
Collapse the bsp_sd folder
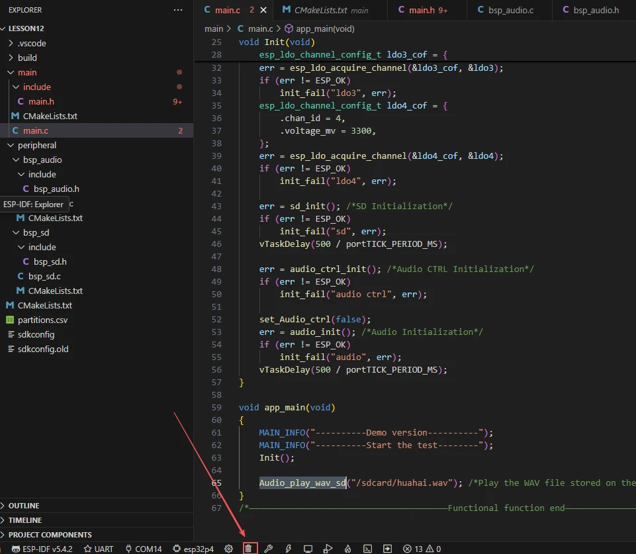coord(36,232)
